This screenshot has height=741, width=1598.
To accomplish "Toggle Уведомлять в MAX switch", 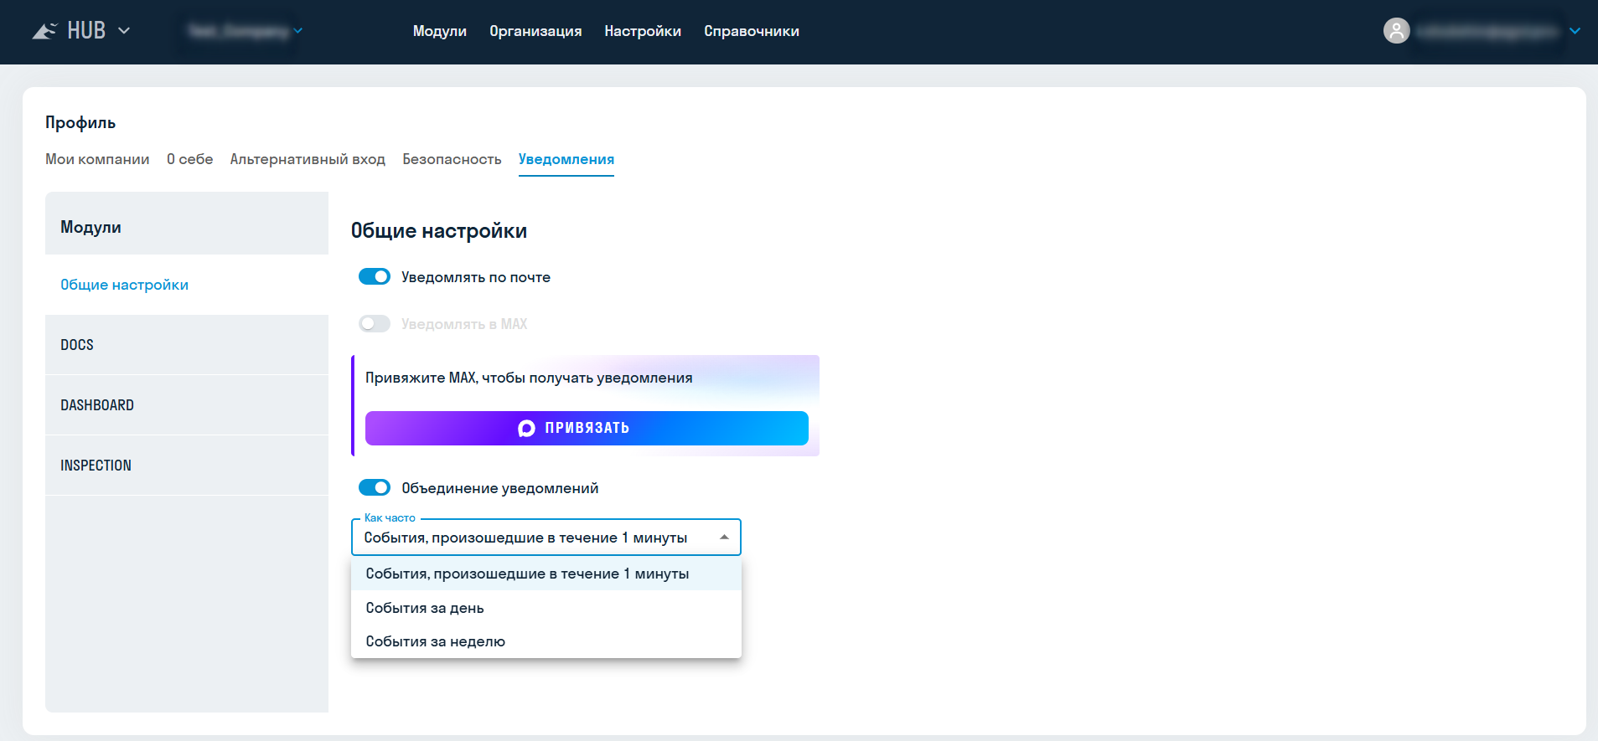I will tap(375, 323).
